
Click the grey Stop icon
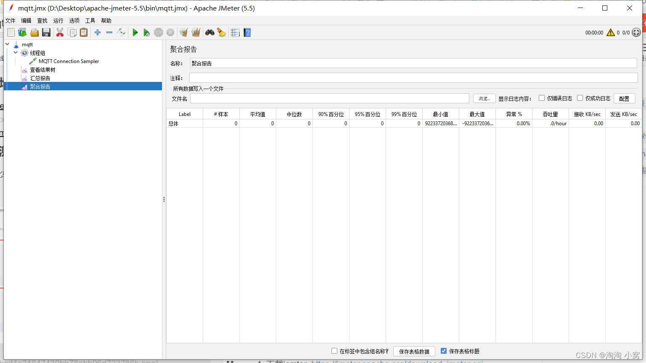[159, 32]
